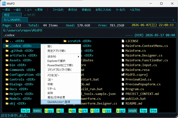Expand the 送る(N) submenu arrow
178x118 pixels.
[78, 57]
